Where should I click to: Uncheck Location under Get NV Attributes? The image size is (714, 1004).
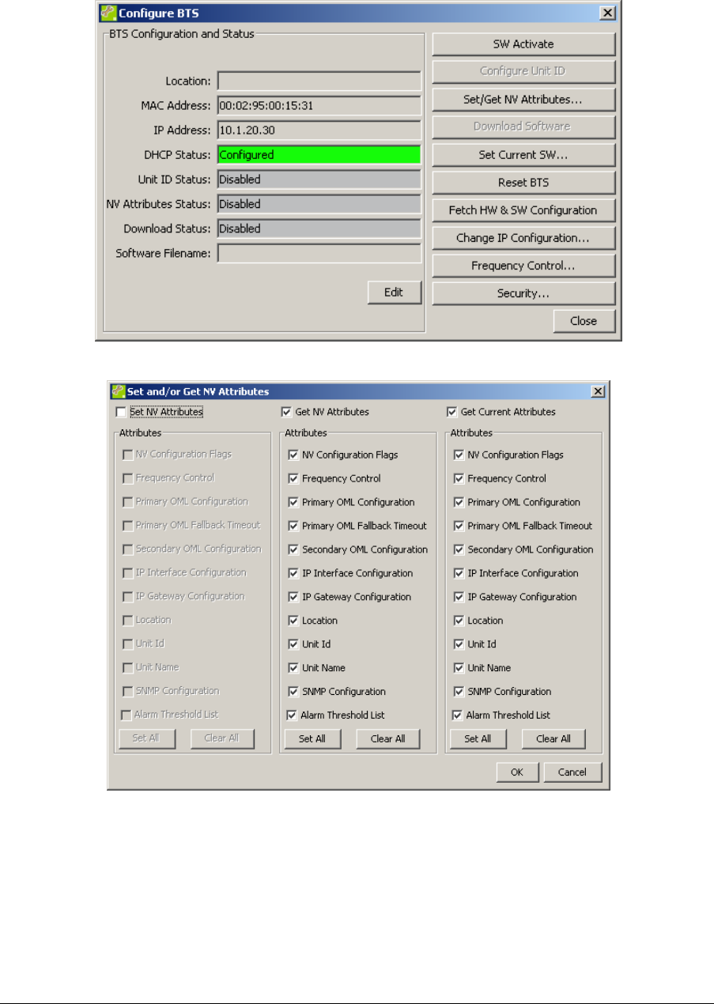pos(293,621)
